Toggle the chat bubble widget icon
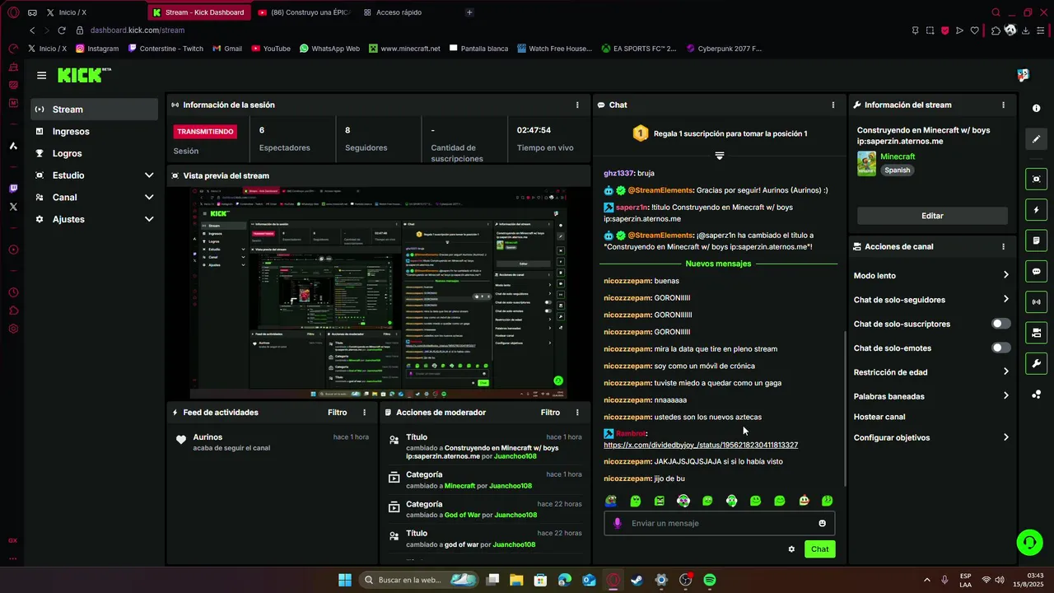Image resolution: width=1054 pixels, height=593 pixels. coord(1036,271)
